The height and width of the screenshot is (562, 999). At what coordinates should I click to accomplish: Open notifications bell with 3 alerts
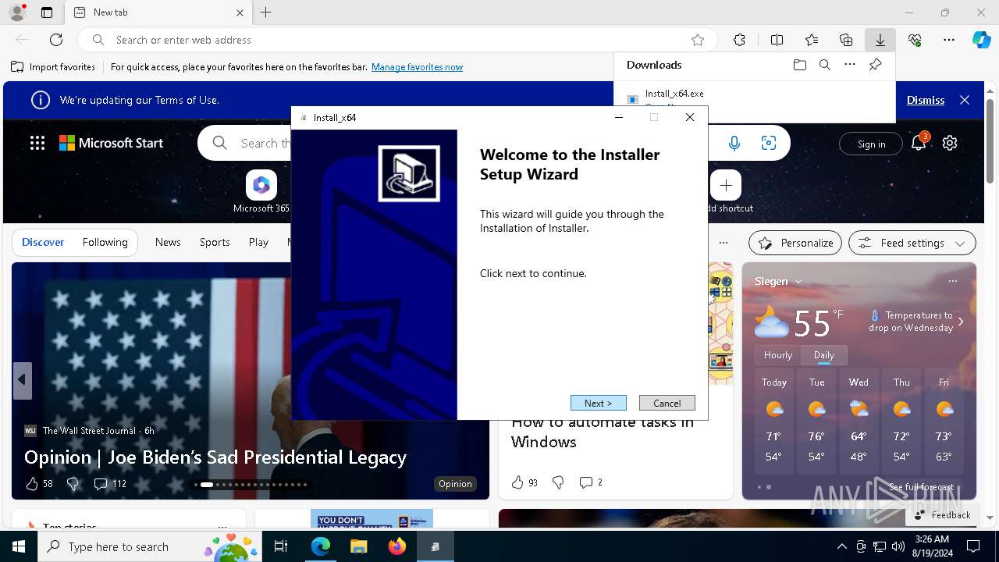pyautogui.click(x=919, y=143)
